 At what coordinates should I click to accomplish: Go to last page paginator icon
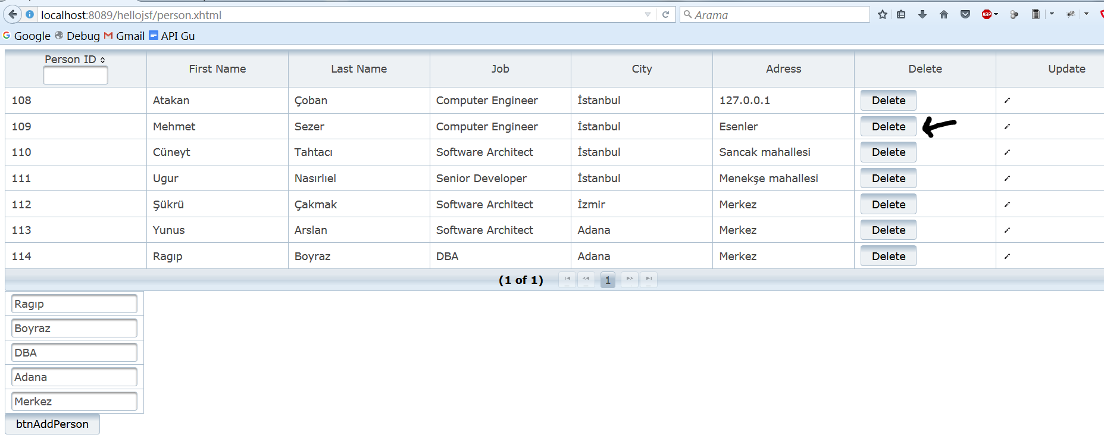pyautogui.click(x=649, y=279)
